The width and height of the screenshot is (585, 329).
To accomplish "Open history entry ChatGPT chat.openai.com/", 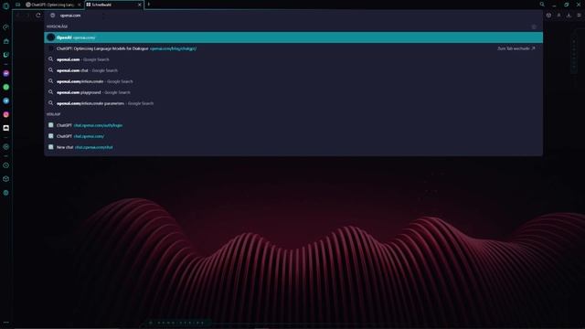I will tap(293, 136).
